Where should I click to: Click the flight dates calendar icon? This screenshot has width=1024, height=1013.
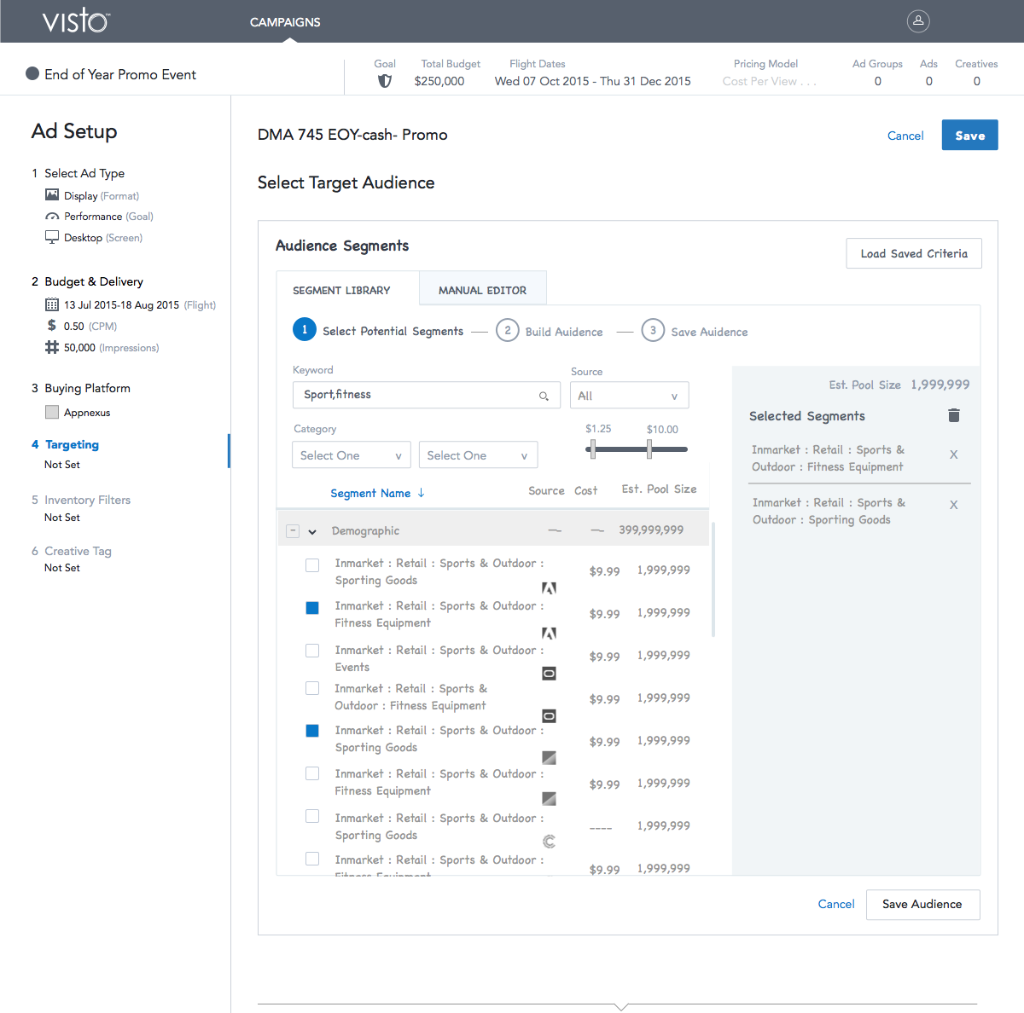click(52, 304)
